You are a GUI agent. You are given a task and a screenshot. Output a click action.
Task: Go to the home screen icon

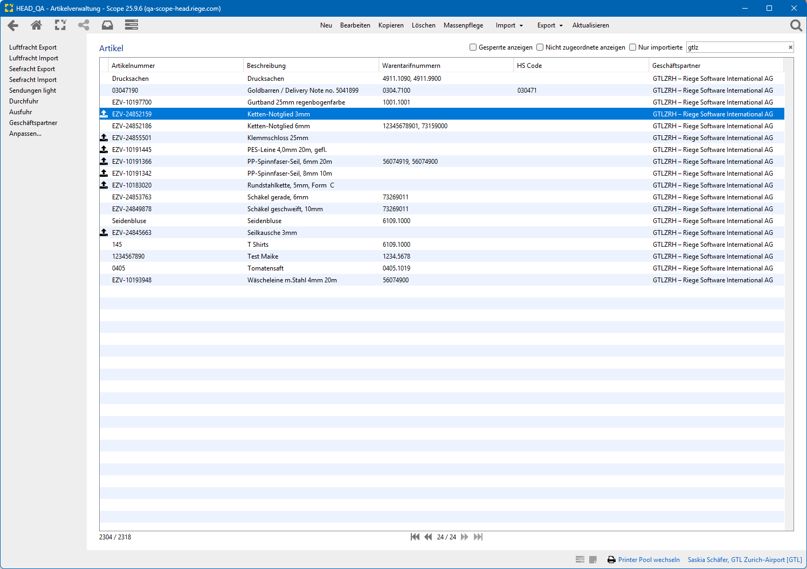[36, 25]
